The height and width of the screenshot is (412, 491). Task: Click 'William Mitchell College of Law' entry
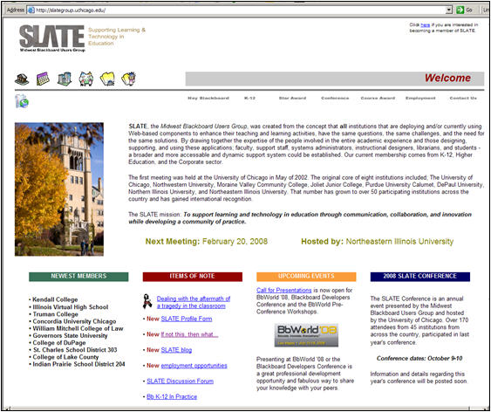[x=78, y=329]
